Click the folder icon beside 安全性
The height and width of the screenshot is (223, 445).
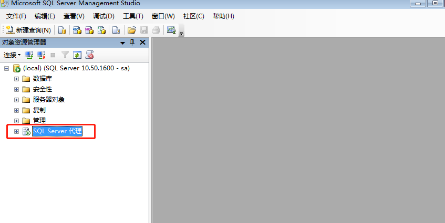[26, 89]
